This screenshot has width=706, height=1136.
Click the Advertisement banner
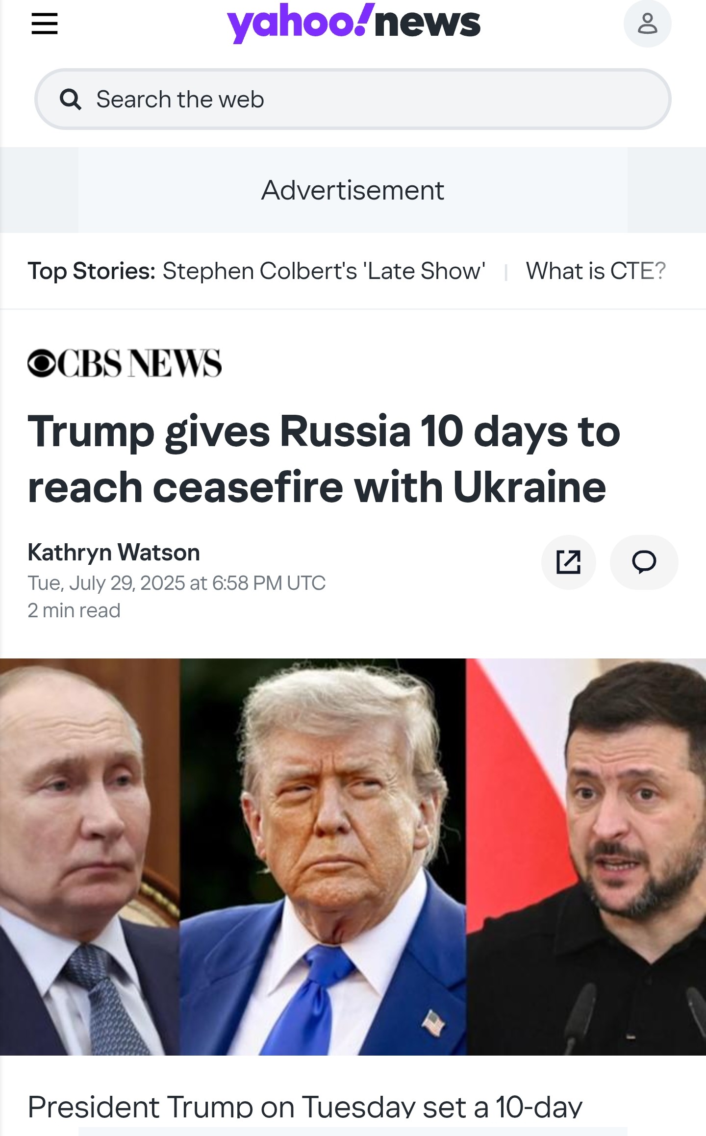pos(353,190)
